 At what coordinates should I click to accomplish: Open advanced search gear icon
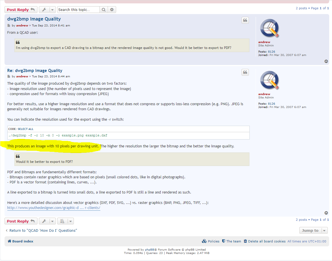tap(112, 10)
